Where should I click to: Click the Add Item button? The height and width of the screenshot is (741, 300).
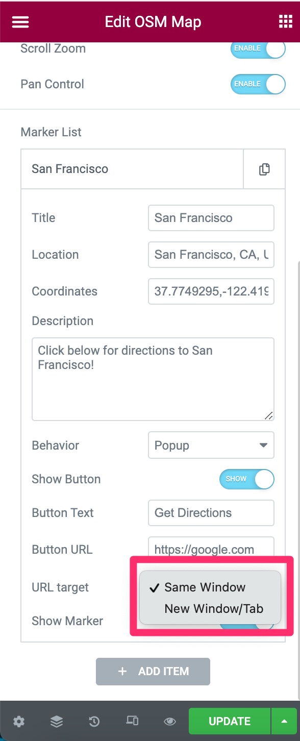(153, 671)
